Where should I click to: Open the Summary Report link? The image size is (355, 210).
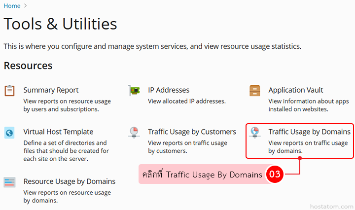tap(51, 90)
